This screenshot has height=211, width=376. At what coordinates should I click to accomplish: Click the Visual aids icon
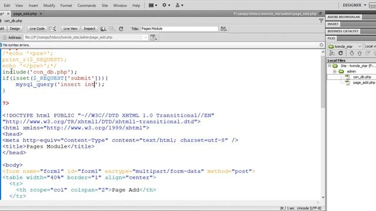[112, 29]
